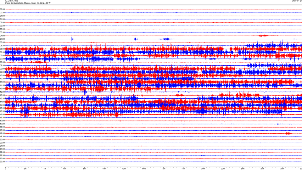Click the 15:00 time label
Screen dimensions: 302x170
coord(2,108)
